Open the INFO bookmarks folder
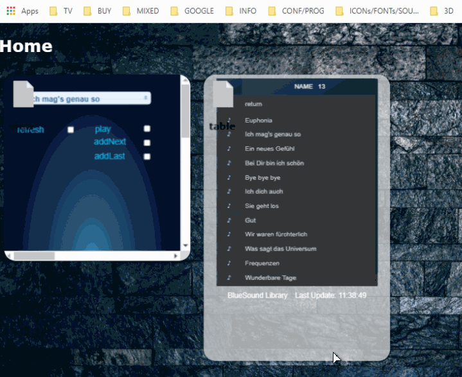462x377 pixels. (x=241, y=11)
